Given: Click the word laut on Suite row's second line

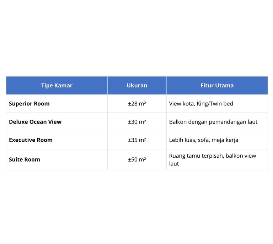Looking at the screenshot, I should (x=174, y=164).
